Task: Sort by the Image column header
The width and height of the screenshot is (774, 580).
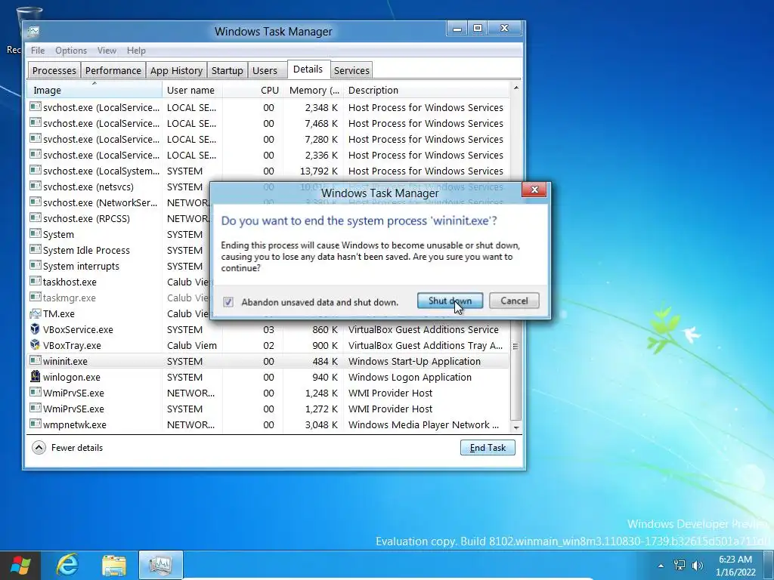Action: (94, 91)
